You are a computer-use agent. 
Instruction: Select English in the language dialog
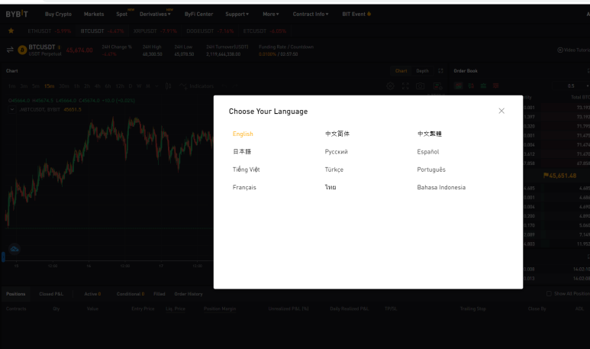pyautogui.click(x=243, y=134)
